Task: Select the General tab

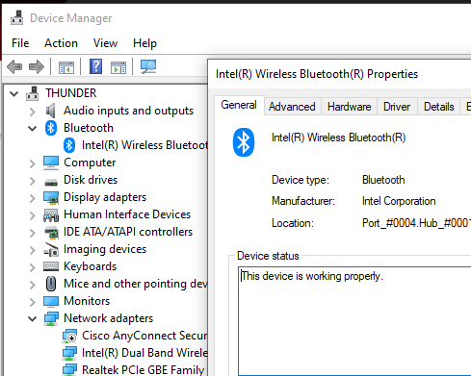Action: click(x=239, y=105)
